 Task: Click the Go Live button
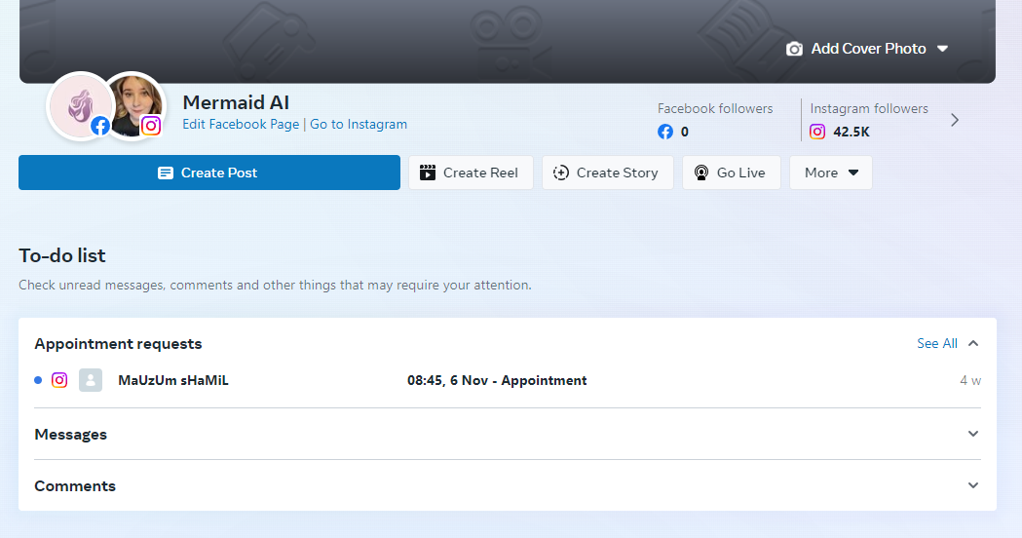pyautogui.click(x=732, y=173)
